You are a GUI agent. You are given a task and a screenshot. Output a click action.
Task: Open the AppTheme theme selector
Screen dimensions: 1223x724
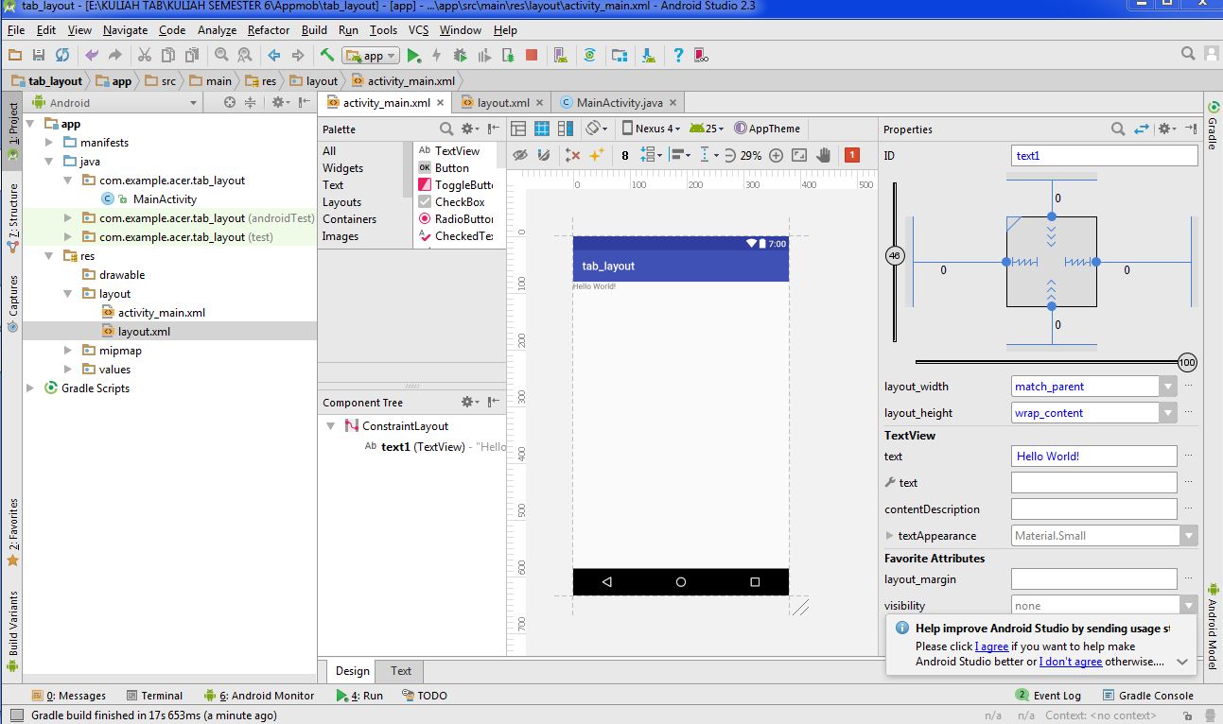[x=767, y=129]
